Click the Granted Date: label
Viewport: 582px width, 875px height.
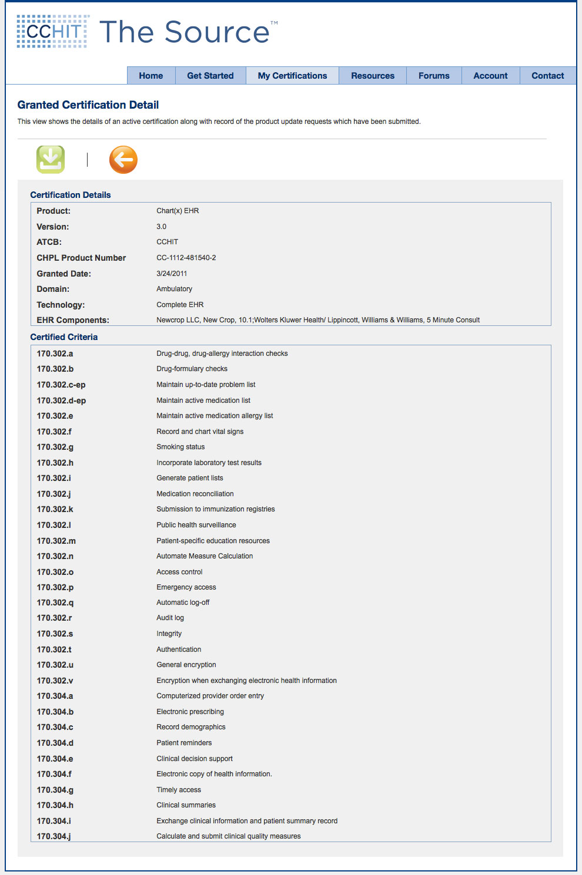click(64, 274)
